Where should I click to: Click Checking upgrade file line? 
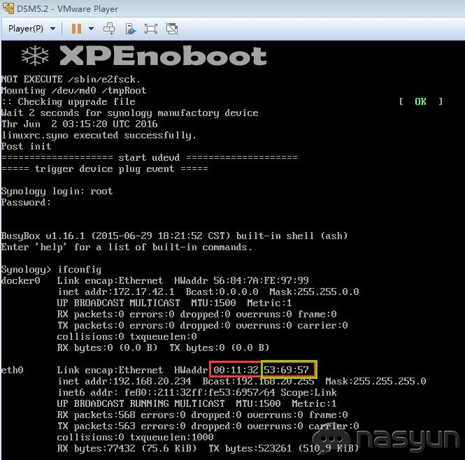(69, 102)
